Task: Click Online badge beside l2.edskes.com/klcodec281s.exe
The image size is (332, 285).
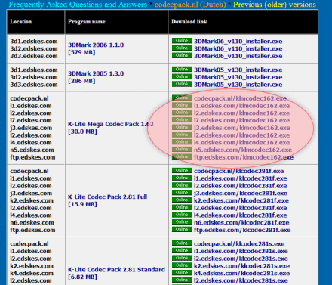Action: [x=182, y=280]
